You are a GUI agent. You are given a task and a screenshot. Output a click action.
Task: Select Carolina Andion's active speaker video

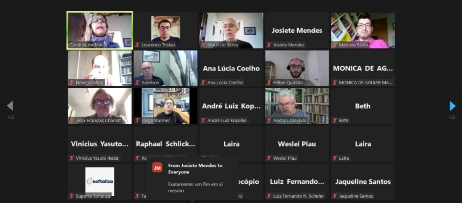(x=100, y=31)
